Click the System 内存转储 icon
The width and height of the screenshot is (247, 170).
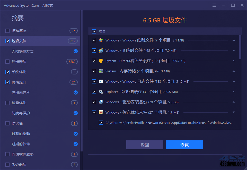click(x=101, y=71)
